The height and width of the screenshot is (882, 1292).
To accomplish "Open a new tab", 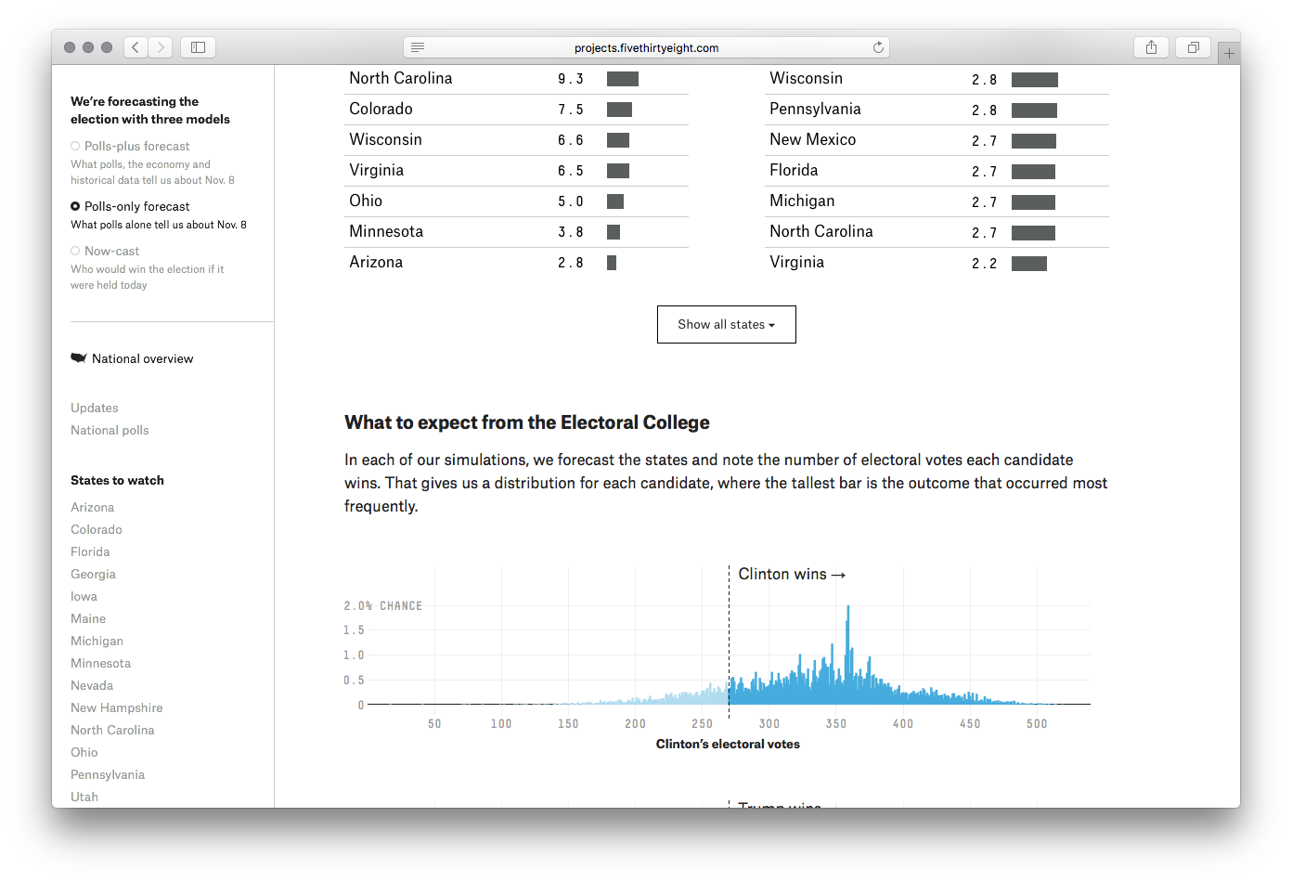I will [1229, 52].
